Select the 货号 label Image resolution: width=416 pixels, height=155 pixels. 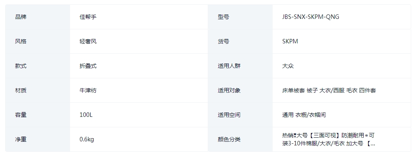click(x=224, y=41)
